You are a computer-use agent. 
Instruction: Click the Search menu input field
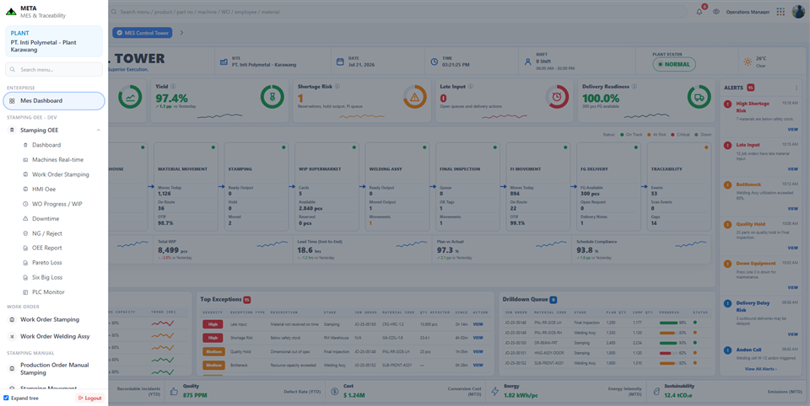tap(54, 70)
